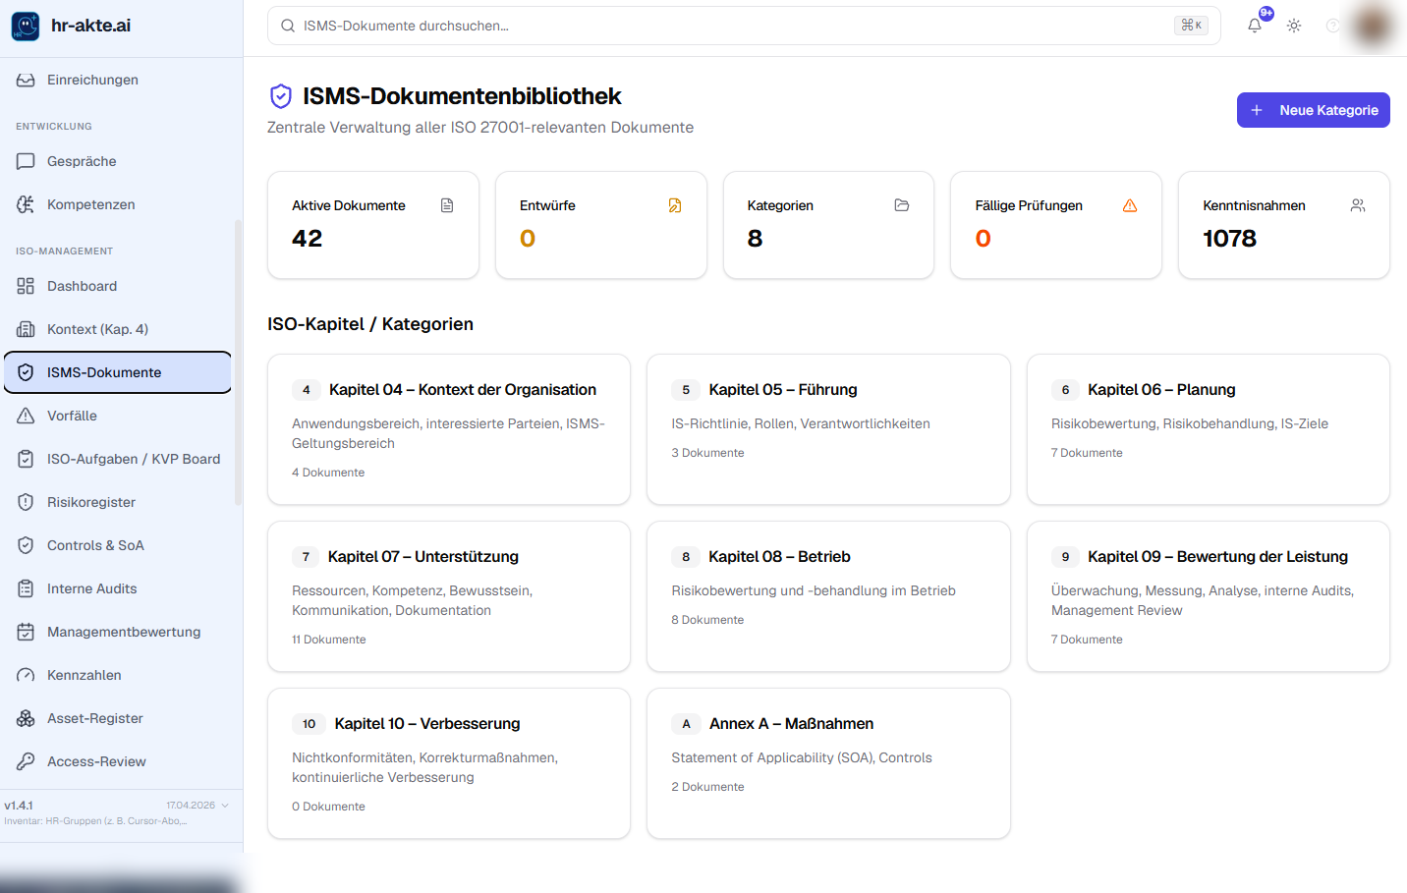1407x893 pixels.
Task: Click the Kompetenzen sidebar label
Action: (x=91, y=204)
